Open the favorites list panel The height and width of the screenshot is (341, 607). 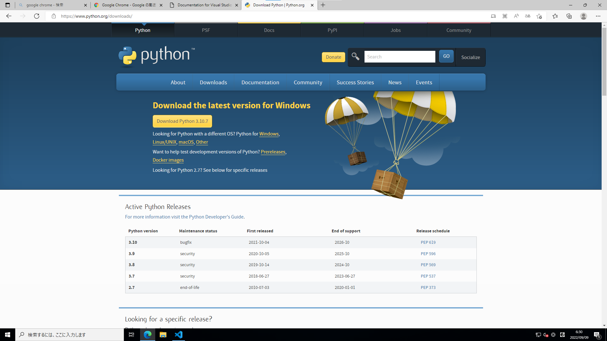tap(555, 16)
